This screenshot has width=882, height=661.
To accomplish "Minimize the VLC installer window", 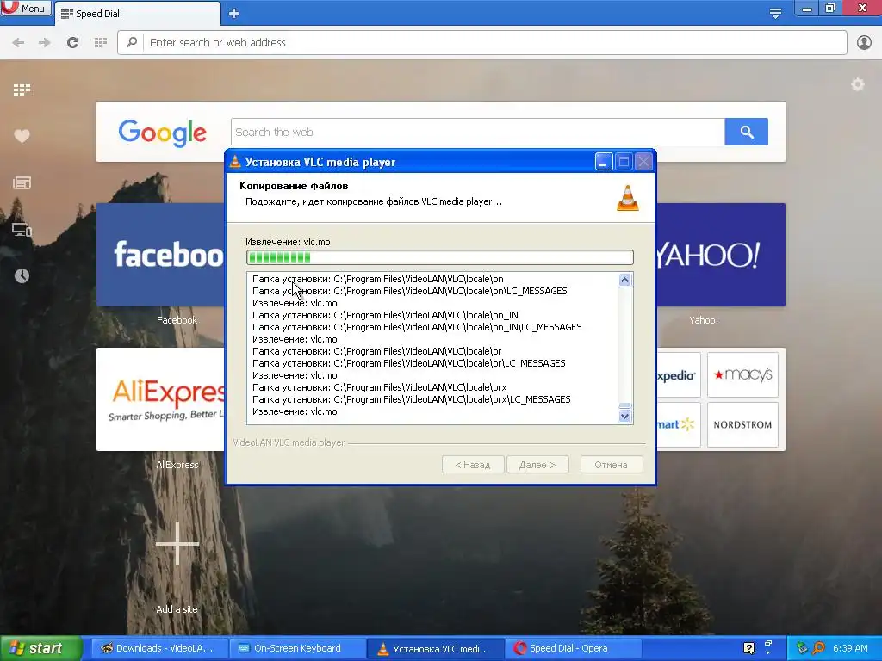I will [x=603, y=162].
